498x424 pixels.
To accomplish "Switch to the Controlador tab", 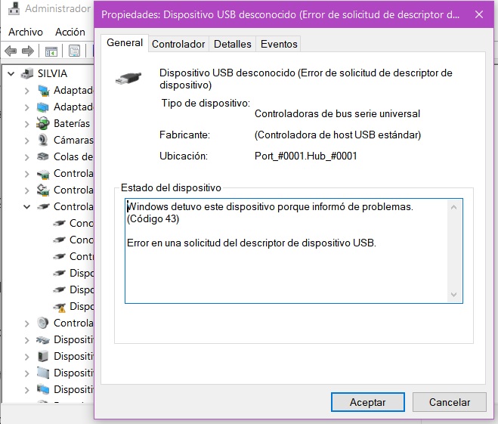I will [x=178, y=44].
